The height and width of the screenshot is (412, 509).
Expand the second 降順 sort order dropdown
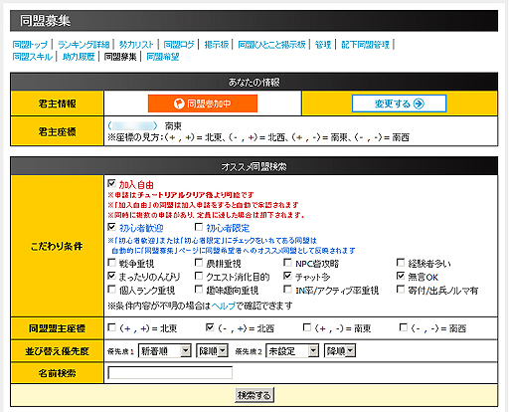(x=340, y=350)
